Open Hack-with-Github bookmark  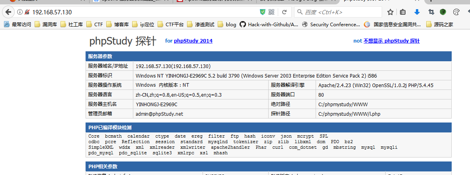coord(269,25)
